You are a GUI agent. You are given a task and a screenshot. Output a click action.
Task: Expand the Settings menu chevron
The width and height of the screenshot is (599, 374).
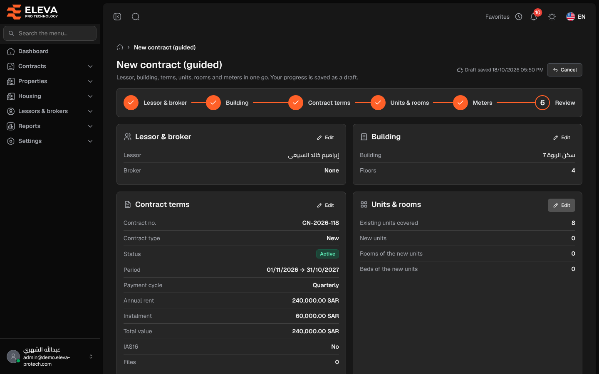[x=90, y=141]
